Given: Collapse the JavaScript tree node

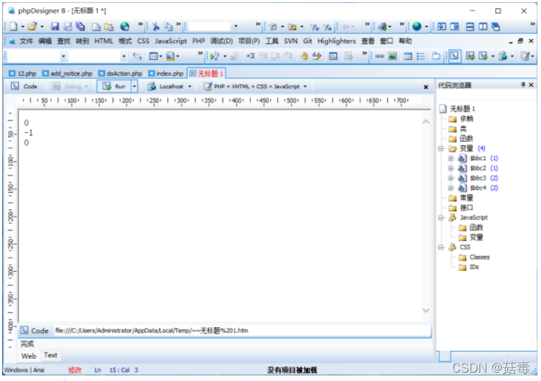Looking at the screenshot, I should click(441, 217).
